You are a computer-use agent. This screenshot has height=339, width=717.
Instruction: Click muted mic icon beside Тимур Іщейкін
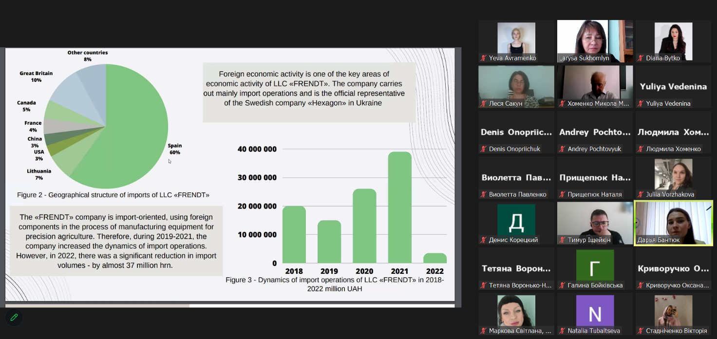563,240
